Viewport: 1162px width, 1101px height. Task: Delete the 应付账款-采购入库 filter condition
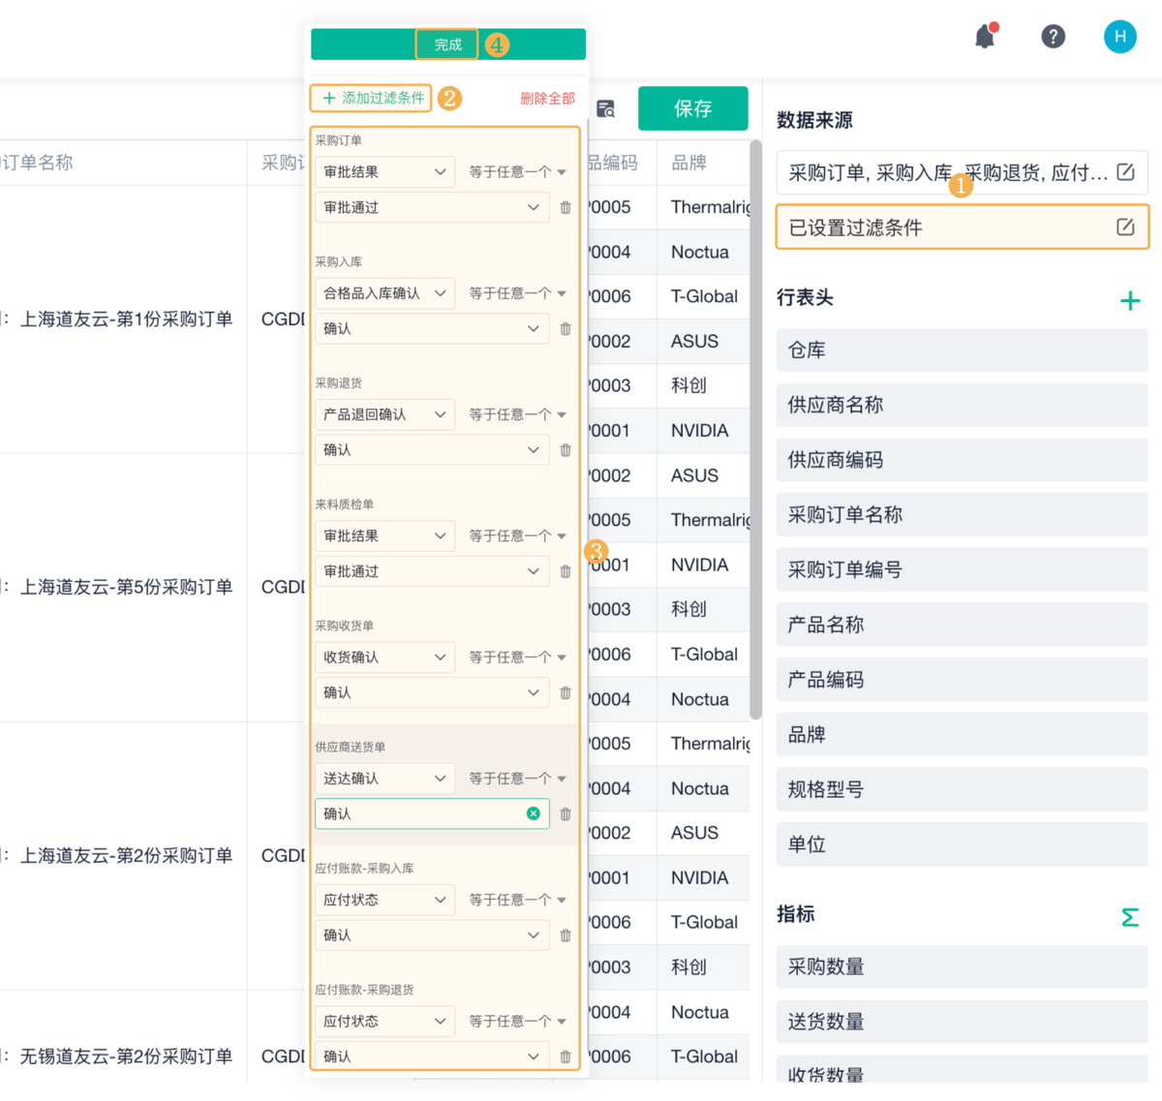566,935
